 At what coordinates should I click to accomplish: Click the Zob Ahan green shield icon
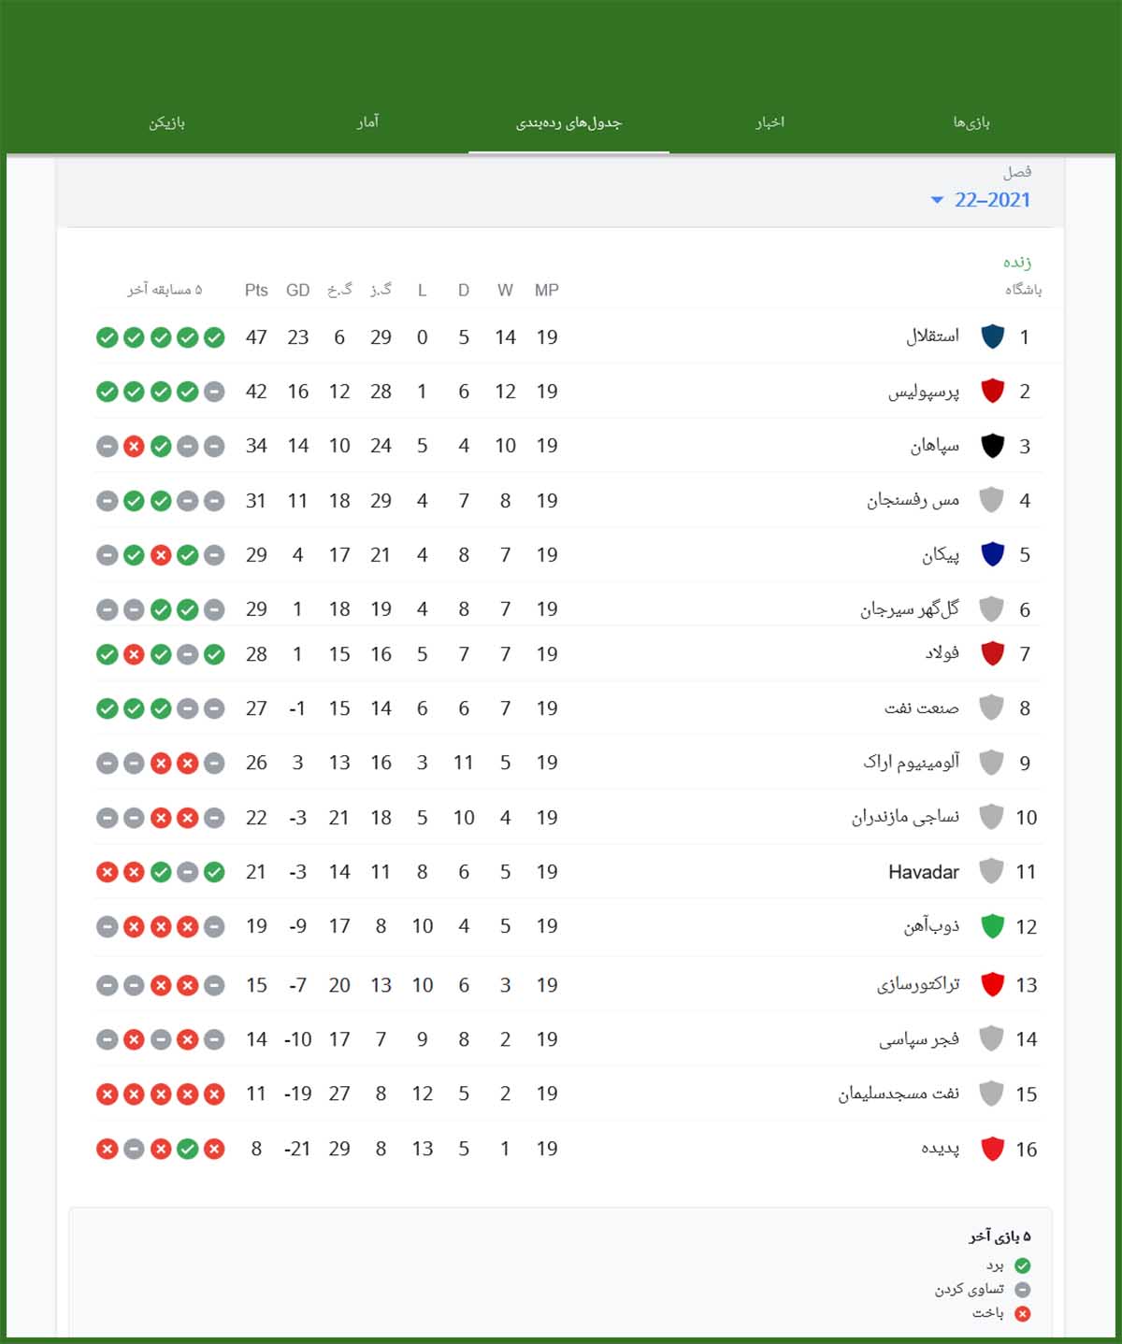994,926
